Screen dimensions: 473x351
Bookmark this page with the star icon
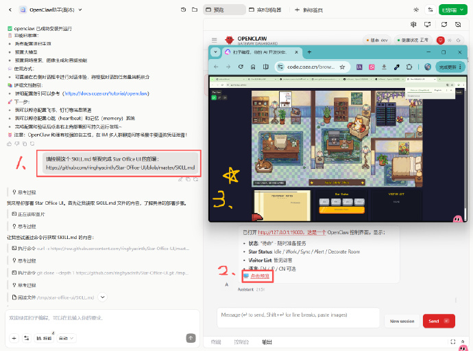[x=342, y=67]
